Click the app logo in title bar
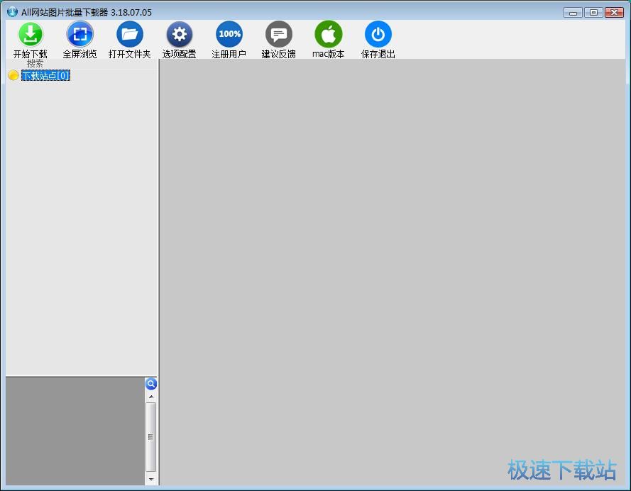The height and width of the screenshot is (491, 631). (12, 11)
